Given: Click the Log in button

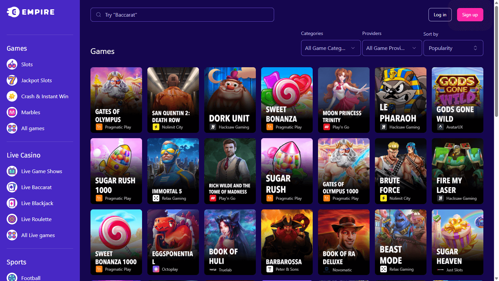Looking at the screenshot, I should pos(440,15).
